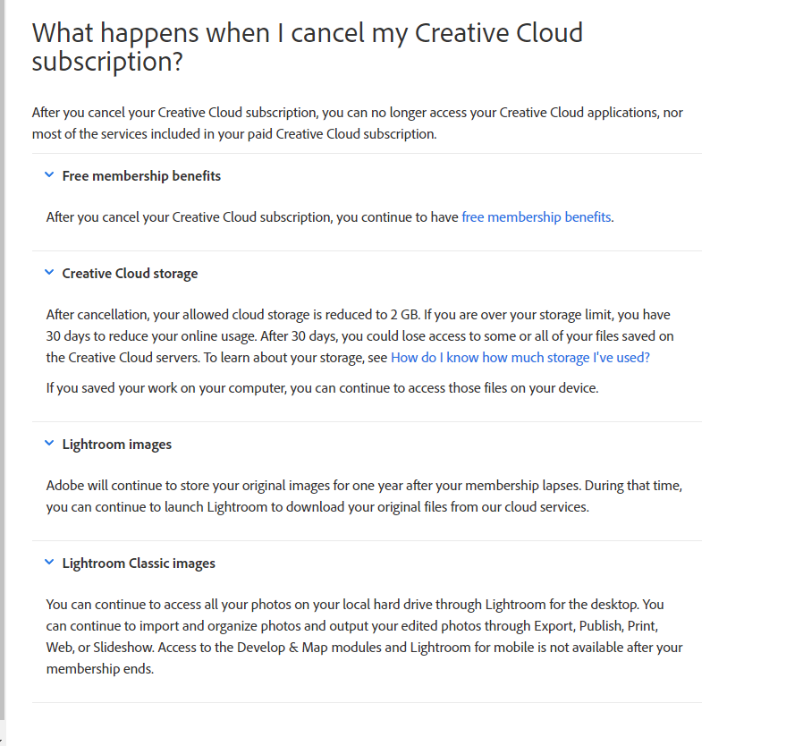Collapse the "Lightroom Classic images" section heading
Screen dimensions: 803x746
(139, 564)
